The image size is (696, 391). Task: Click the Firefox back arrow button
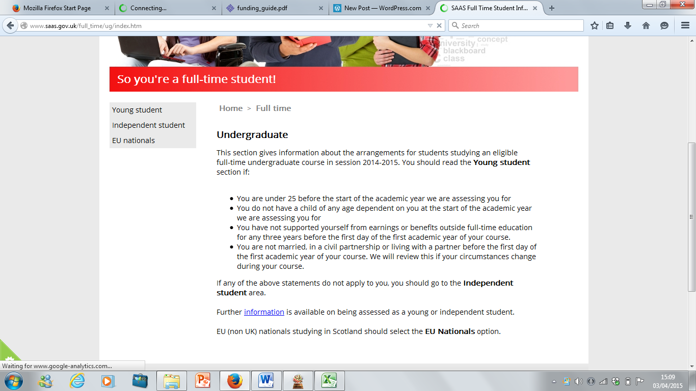pos(10,25)
